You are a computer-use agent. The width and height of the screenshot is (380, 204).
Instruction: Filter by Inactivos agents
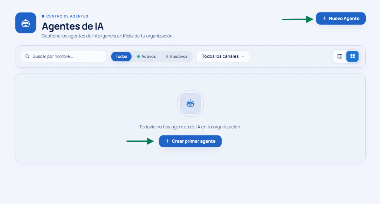(x=177, y=56)
